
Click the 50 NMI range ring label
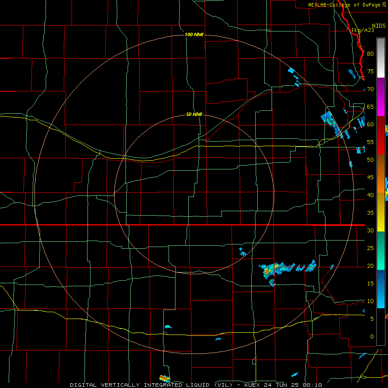tap(194, 114)
